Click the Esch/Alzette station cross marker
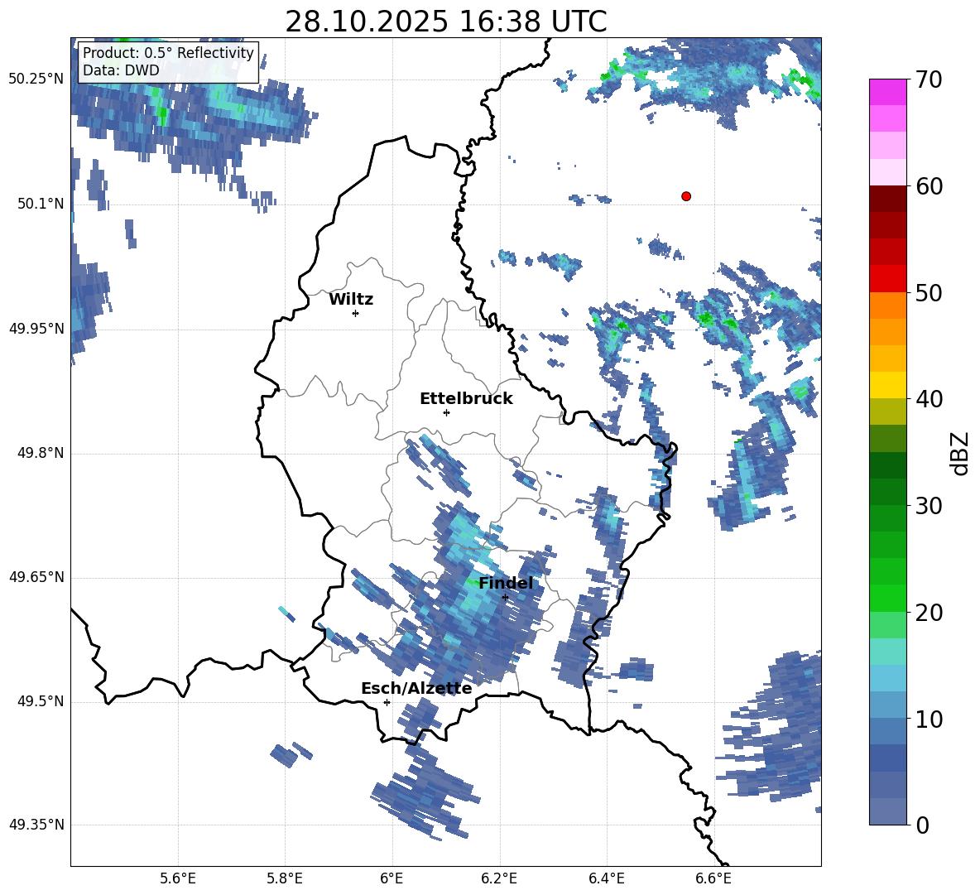980x895 pixels. pos(387,702)
